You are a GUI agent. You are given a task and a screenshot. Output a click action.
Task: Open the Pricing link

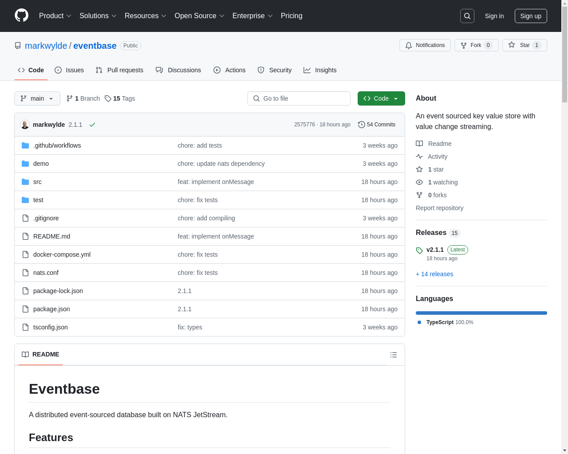click(x=292, y=16)
